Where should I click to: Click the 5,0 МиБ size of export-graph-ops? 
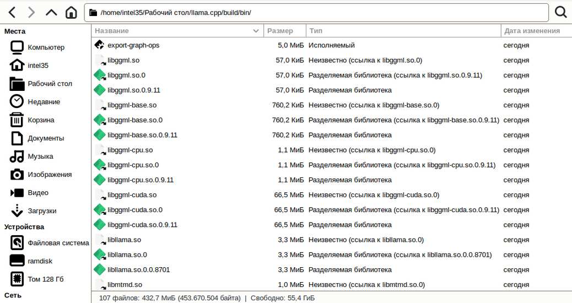(291, 45)
